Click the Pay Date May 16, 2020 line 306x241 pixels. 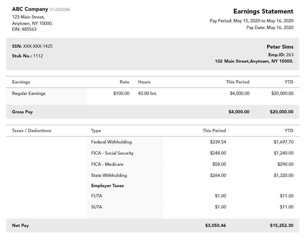[x=270, y=28]
